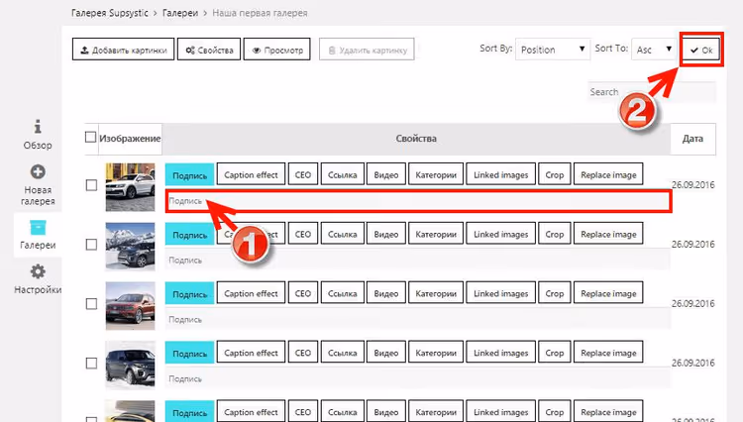Select Caption effect tab in third row
The image size is (743, 422).
(252, 293)
